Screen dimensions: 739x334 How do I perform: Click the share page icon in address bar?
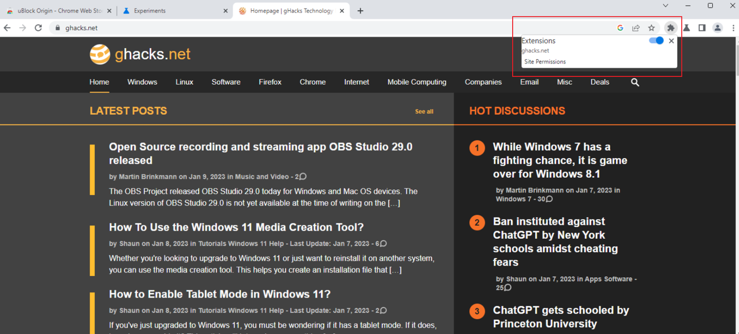[636, 28]
